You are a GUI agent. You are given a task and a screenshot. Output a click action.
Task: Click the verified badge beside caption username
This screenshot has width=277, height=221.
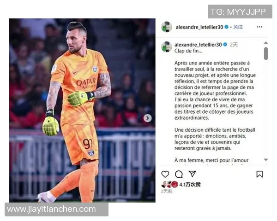pos(225,45)
